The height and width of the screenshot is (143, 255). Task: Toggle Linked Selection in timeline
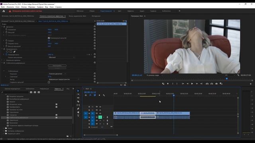tap(95, 95)
